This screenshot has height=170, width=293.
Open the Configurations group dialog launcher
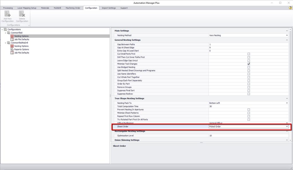29,25
